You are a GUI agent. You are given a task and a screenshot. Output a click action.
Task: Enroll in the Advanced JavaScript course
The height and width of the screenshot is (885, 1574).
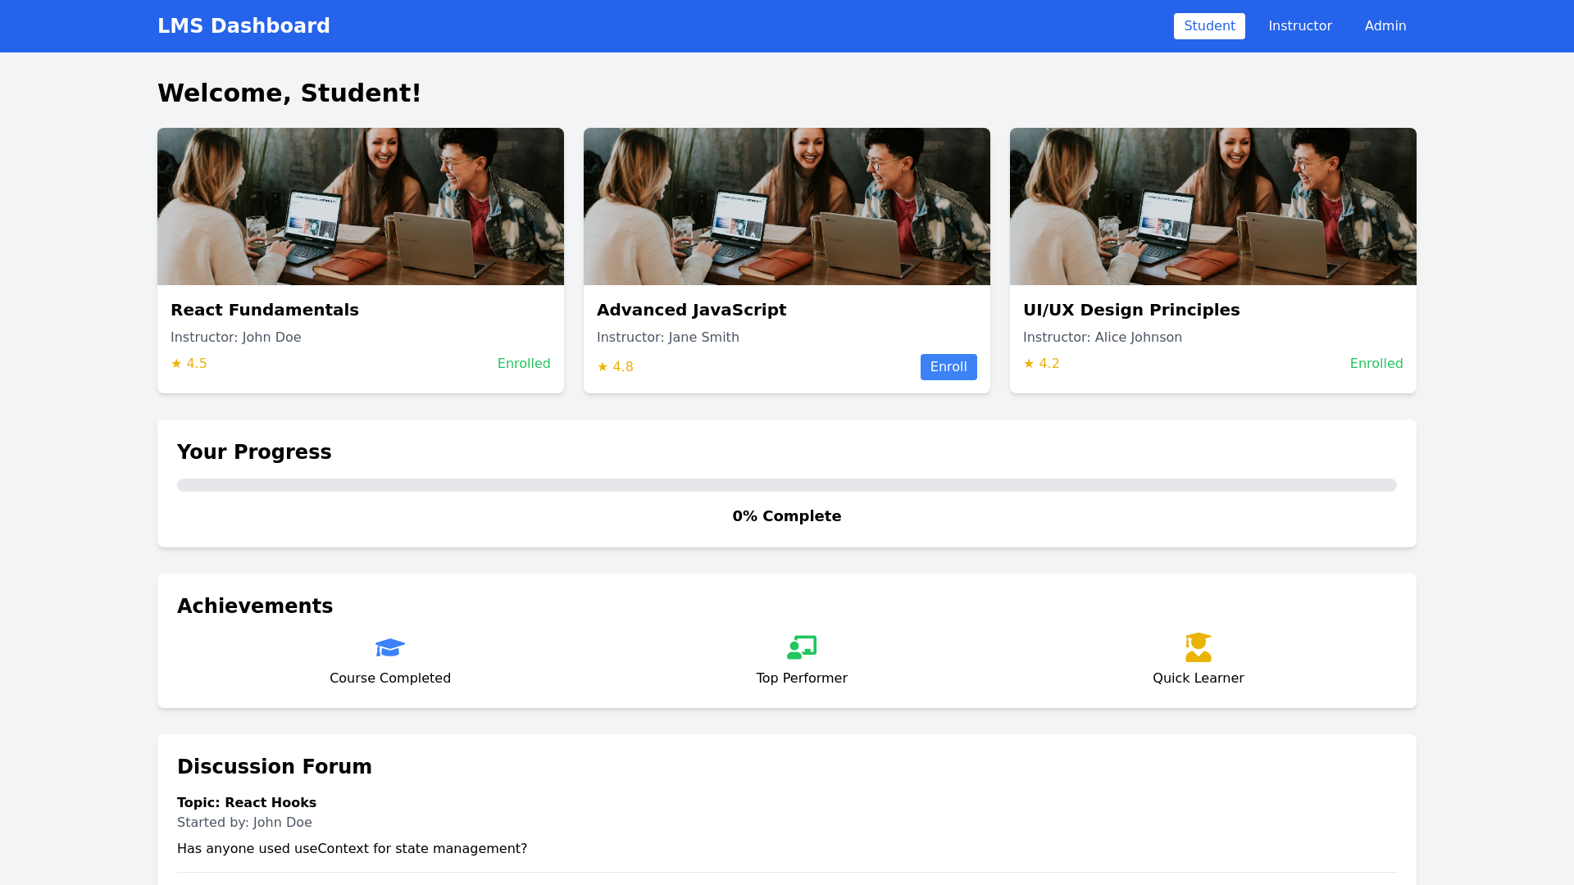click(948, 367)
